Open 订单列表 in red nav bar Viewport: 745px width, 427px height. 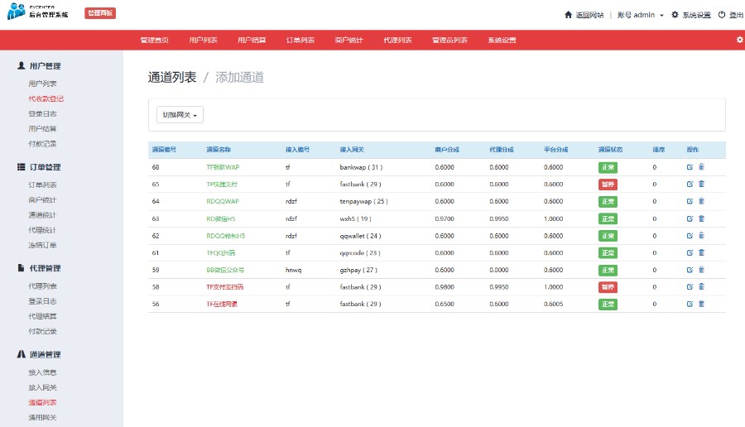300,40
